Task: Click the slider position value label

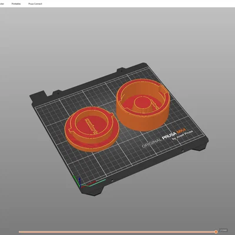Action: coord(223,230)
